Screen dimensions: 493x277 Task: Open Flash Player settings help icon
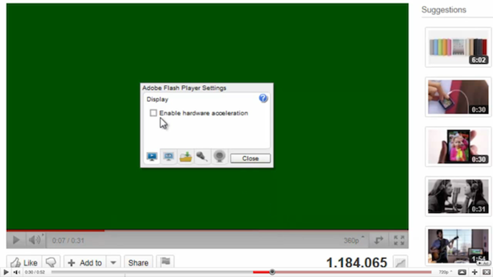[263, 98]
